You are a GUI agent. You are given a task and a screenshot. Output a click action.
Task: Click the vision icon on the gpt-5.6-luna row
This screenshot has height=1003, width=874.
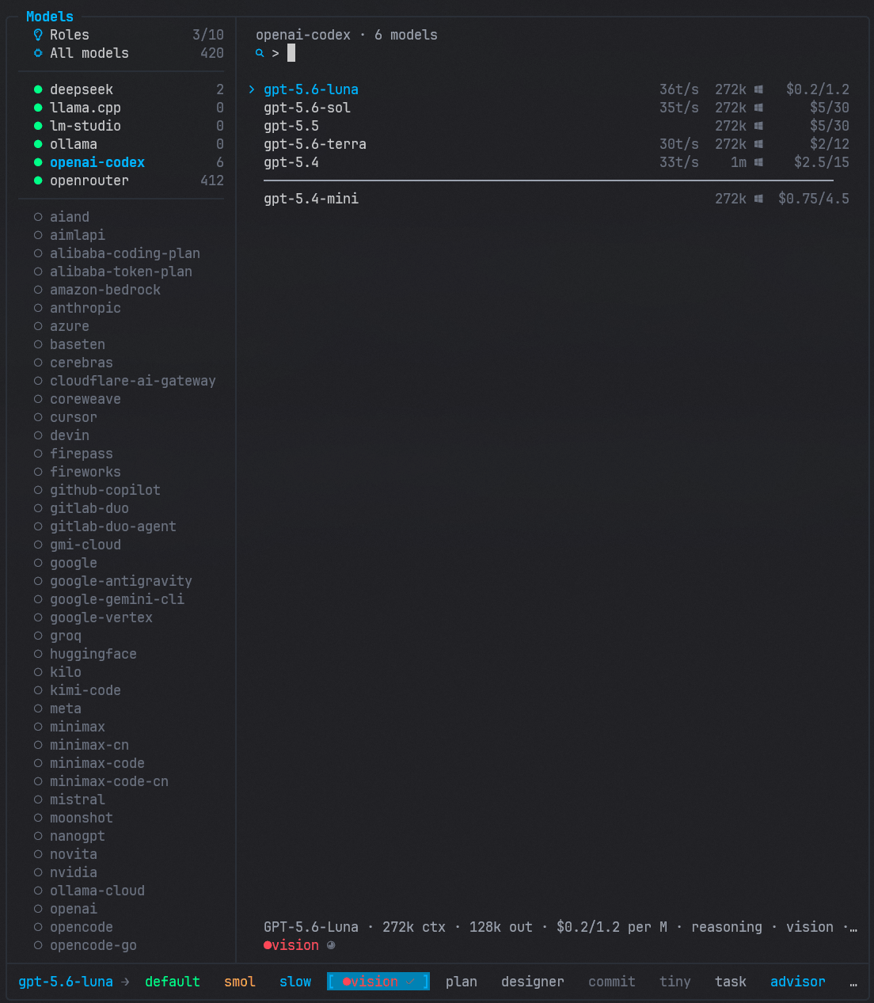click(x=758, y=89)
